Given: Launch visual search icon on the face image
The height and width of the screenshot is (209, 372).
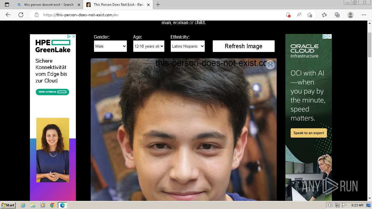Looking at the screenshot, I should coord(270,64).
